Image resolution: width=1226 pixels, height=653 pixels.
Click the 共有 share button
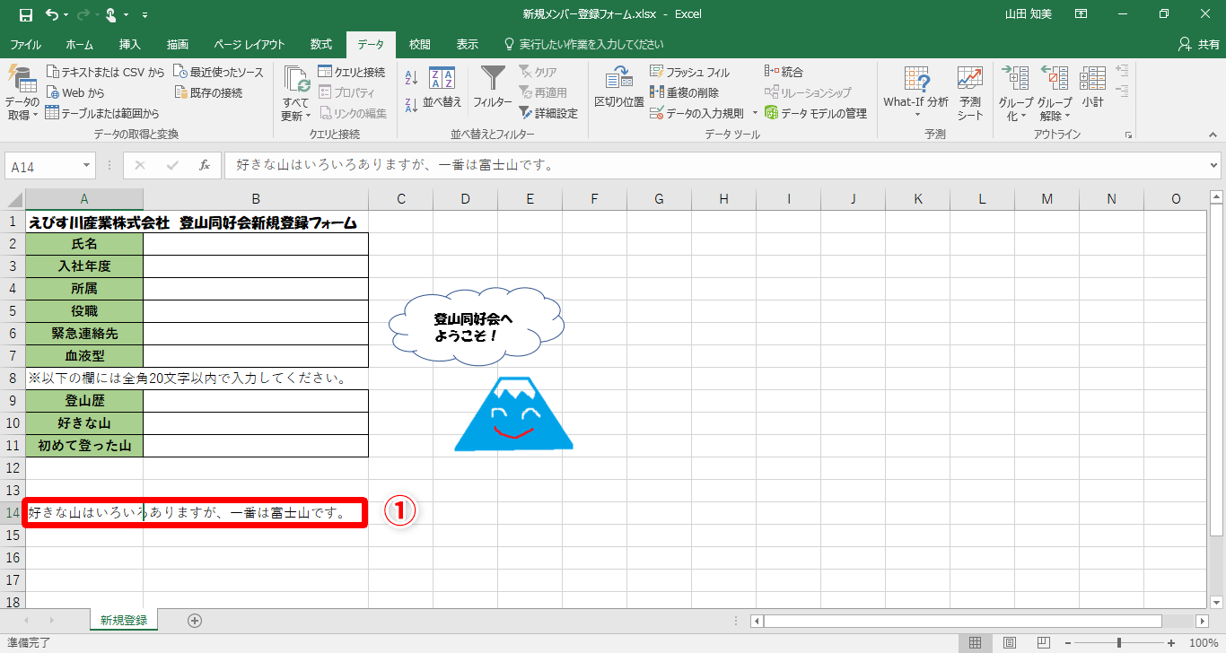tap(1199, 45)
